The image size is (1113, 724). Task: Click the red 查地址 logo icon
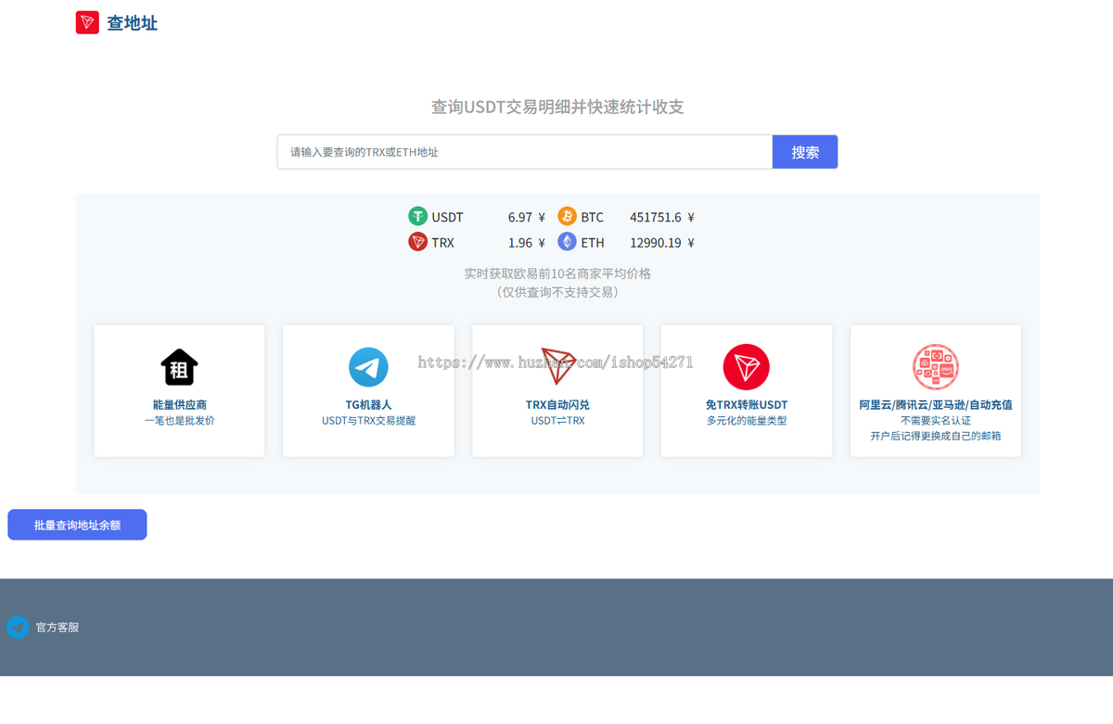87,22
